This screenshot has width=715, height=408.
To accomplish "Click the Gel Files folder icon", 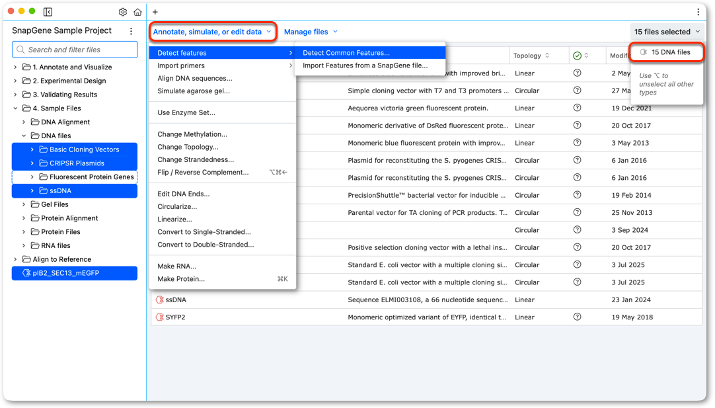I will pyautogui.click(x=35, y=204).
